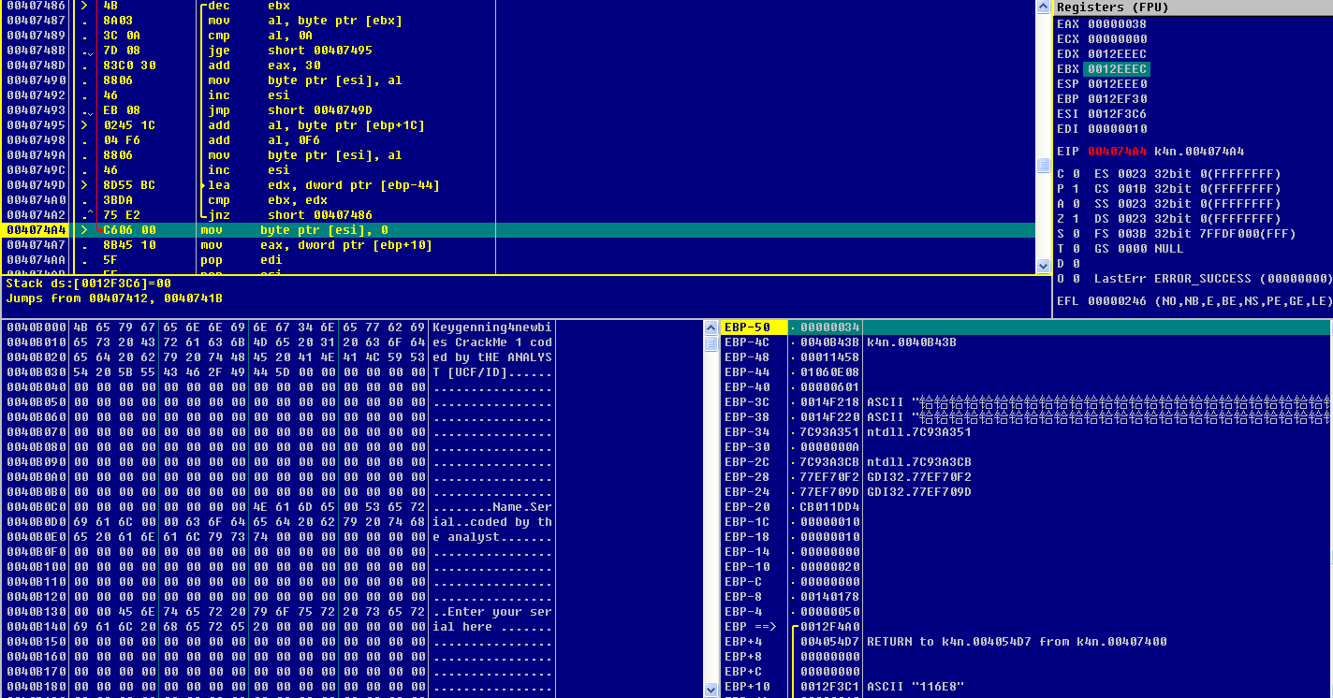The height and width of the screenshot is (698, 1333).
Task: Select the Z flag value
Action: tap(1076, 219)
